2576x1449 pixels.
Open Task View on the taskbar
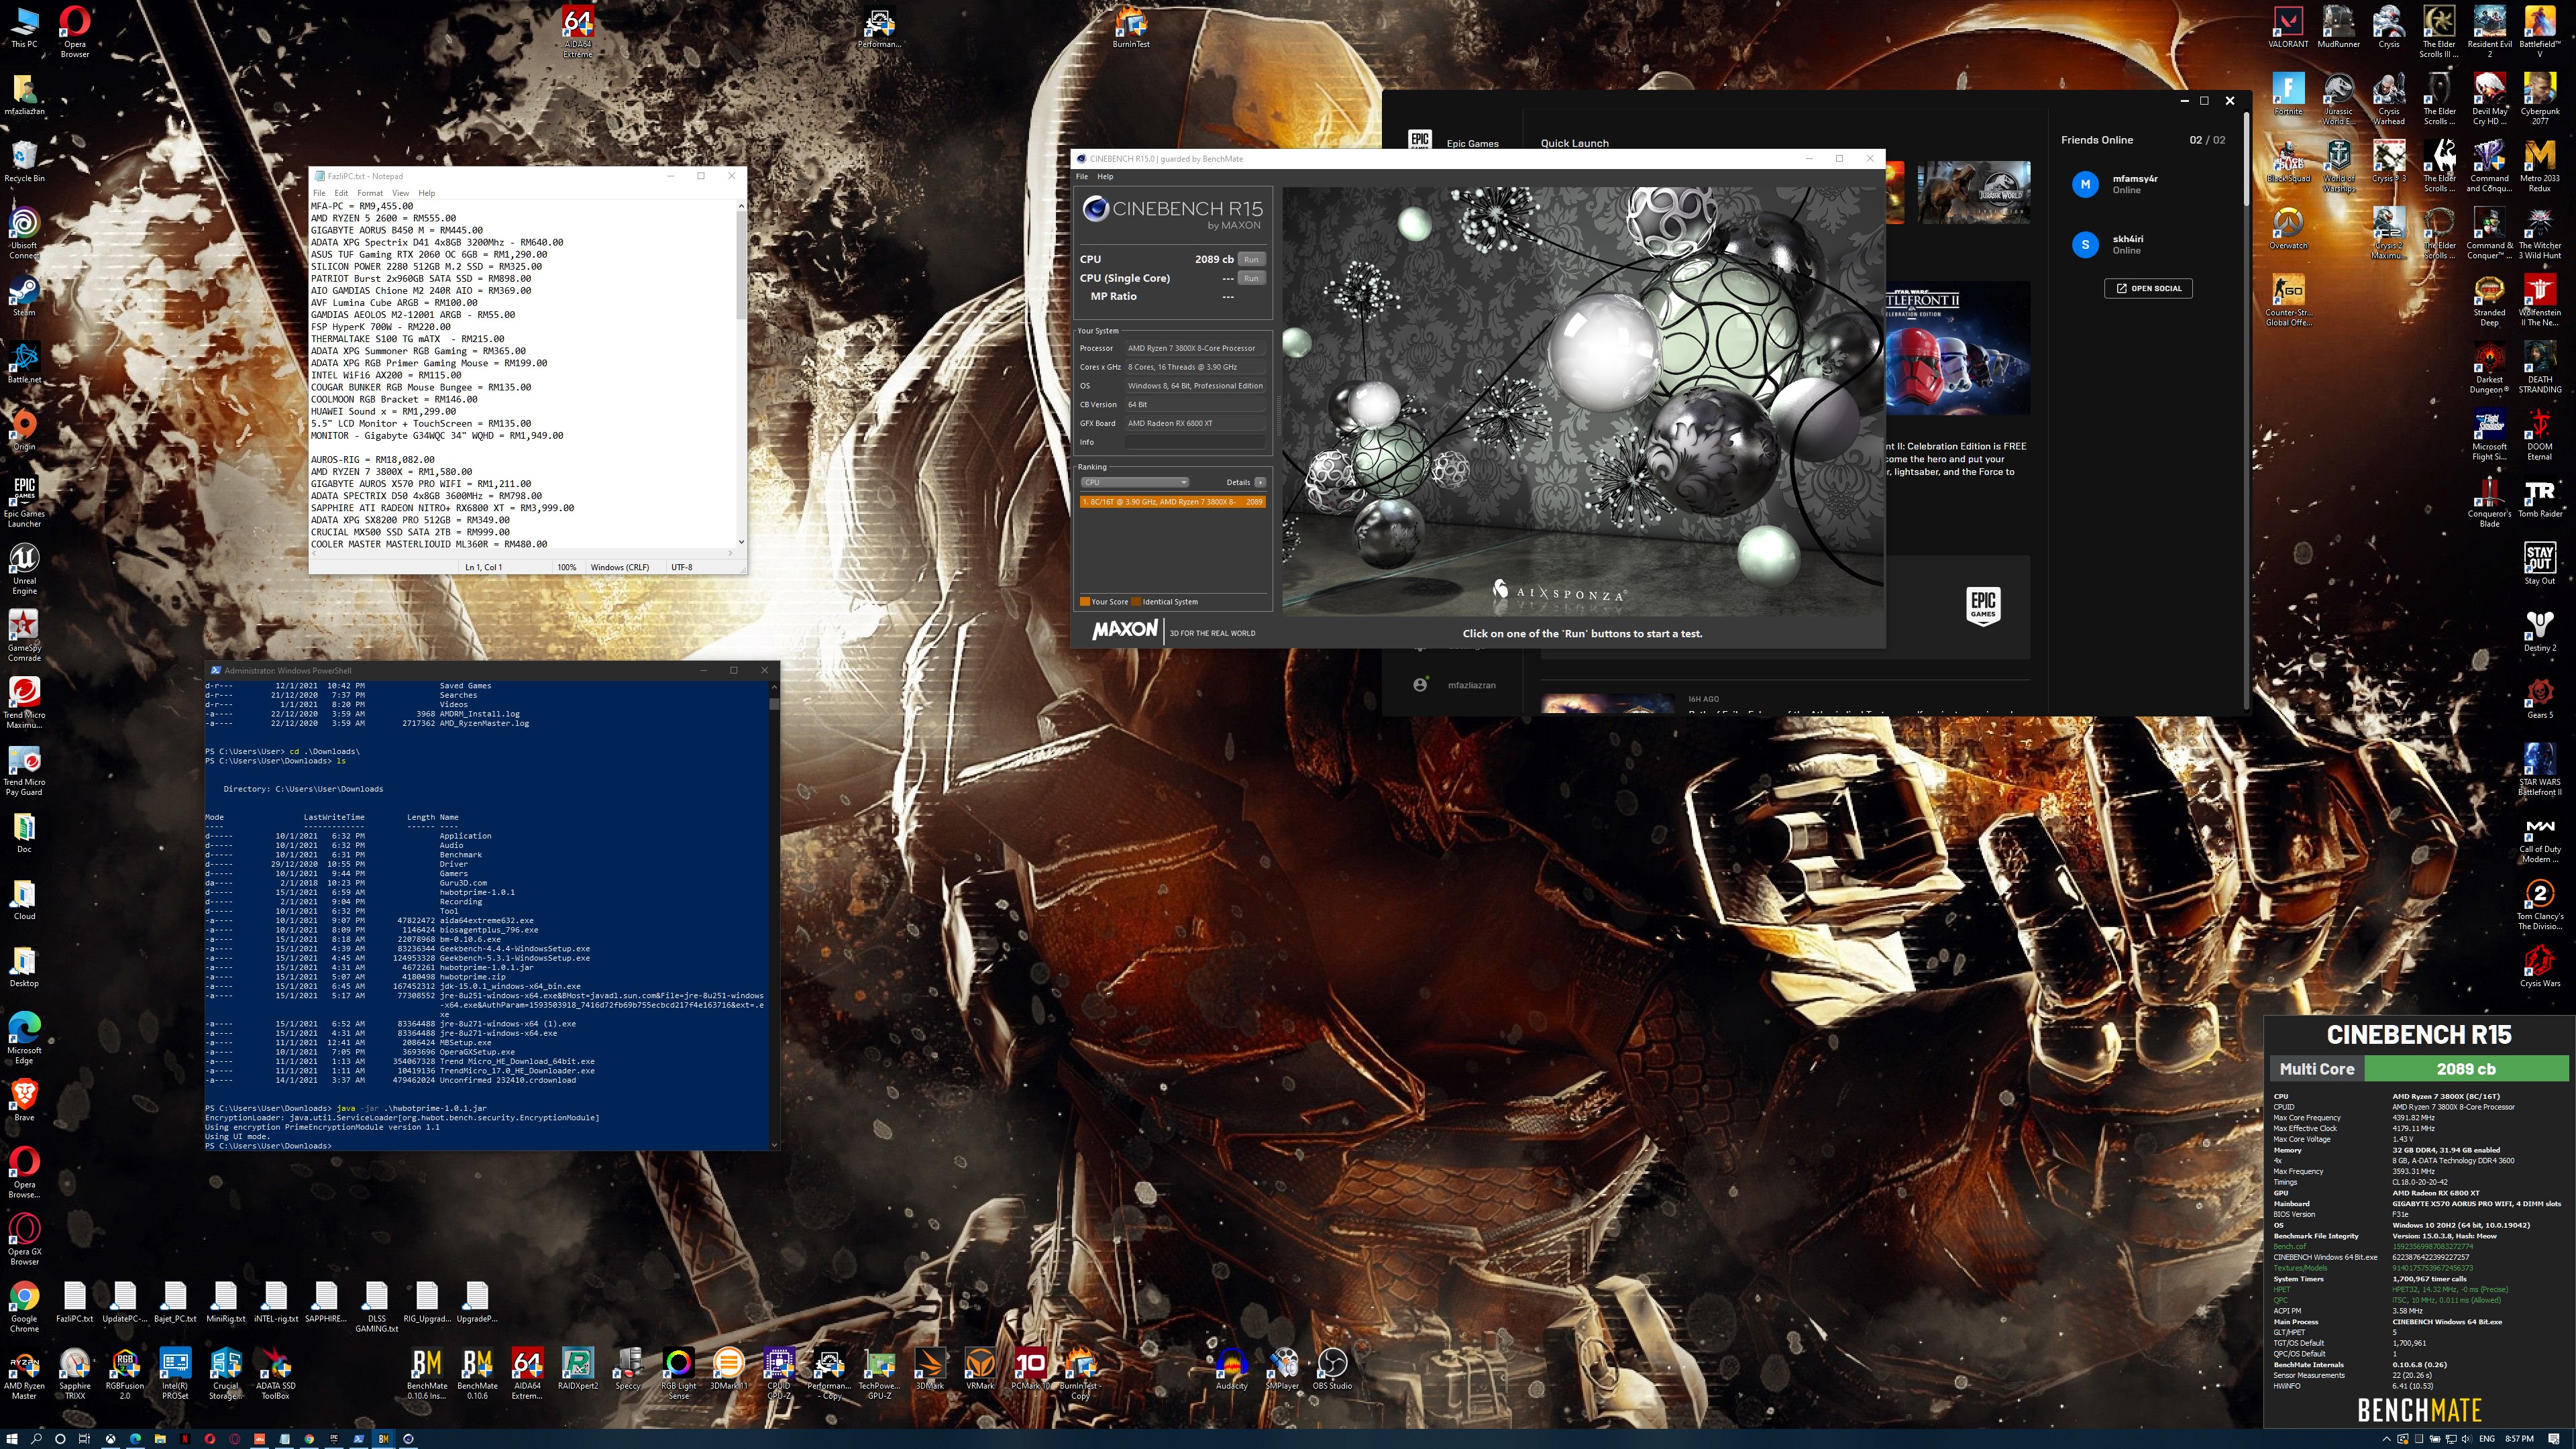85,1439
